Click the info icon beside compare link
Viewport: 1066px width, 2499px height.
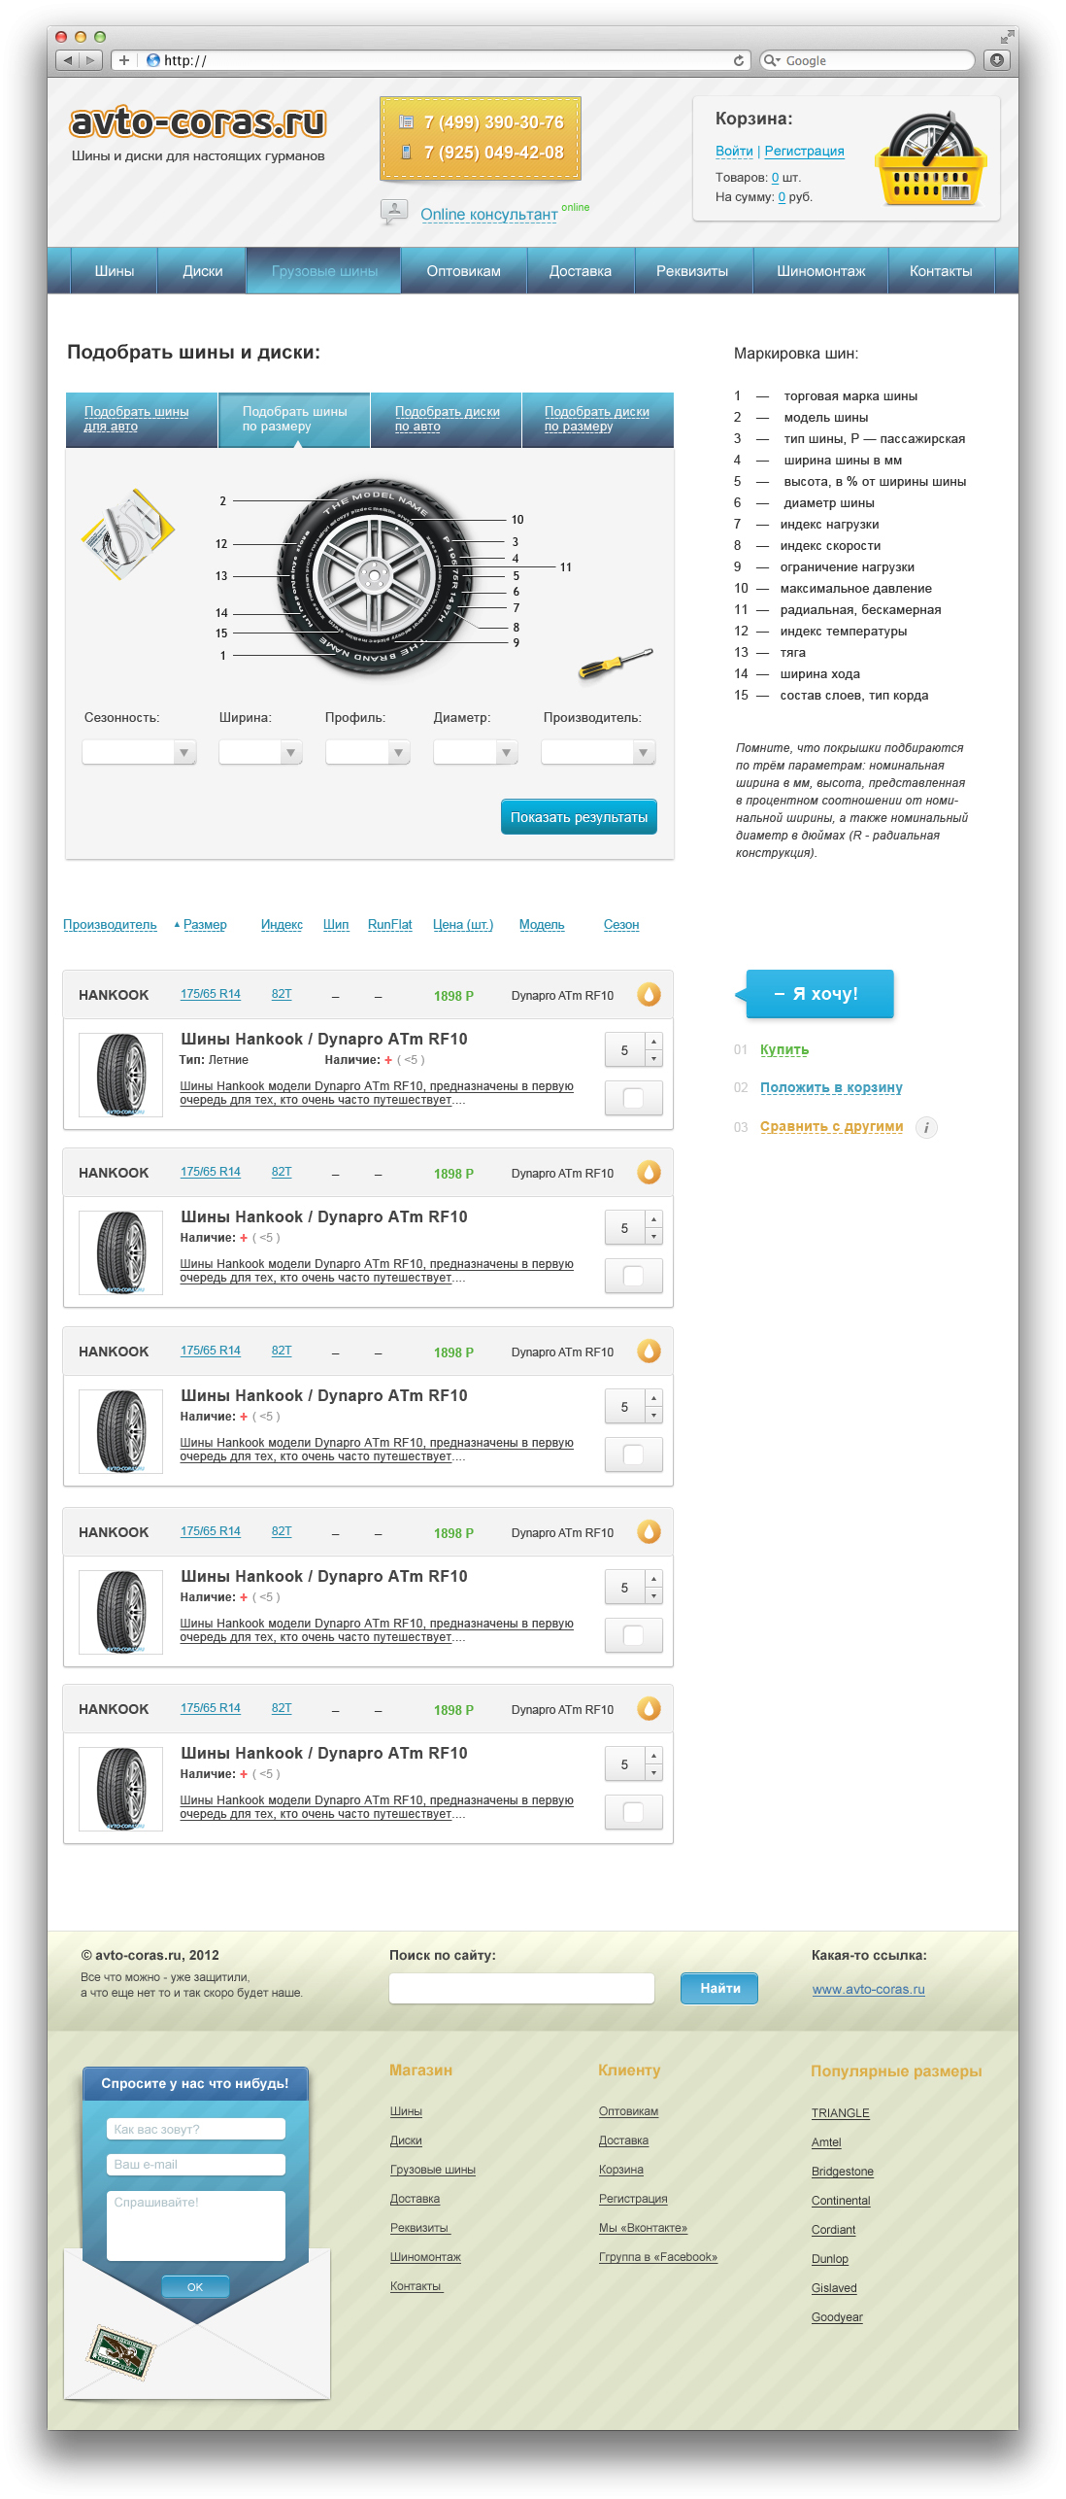(x=926, y=1128)
